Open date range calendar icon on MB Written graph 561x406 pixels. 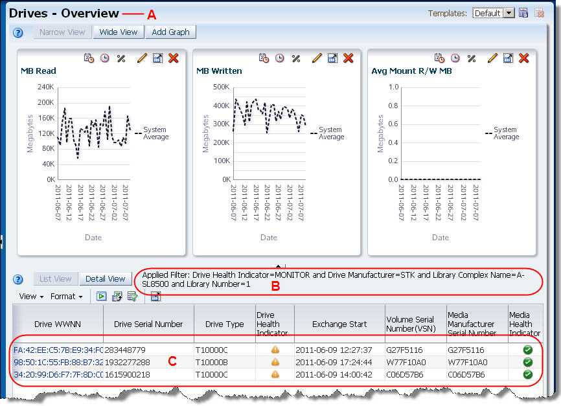264,58
